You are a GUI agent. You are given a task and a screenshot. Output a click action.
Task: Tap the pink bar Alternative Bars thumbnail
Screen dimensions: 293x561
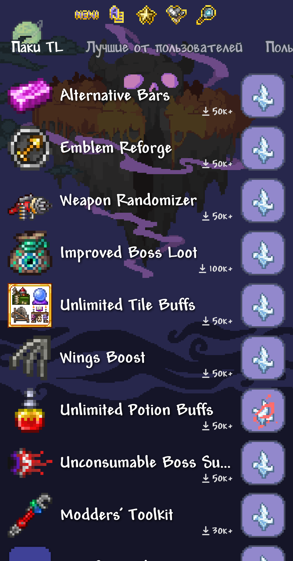click(30, 96)
